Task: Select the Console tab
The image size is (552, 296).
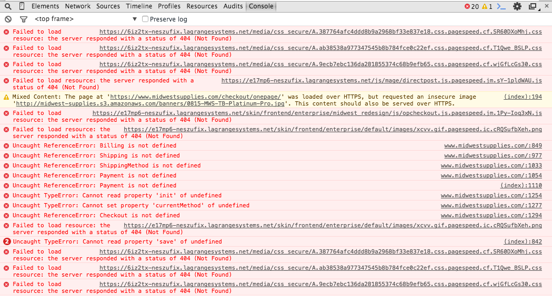Action: point(261,6)
